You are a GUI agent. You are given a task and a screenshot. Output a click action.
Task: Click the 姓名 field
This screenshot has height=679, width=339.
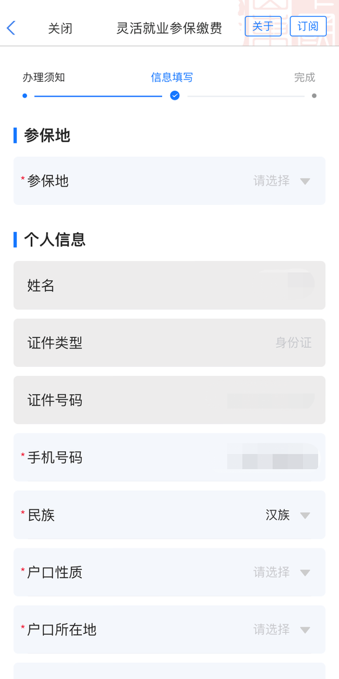[x=169, y=286]
